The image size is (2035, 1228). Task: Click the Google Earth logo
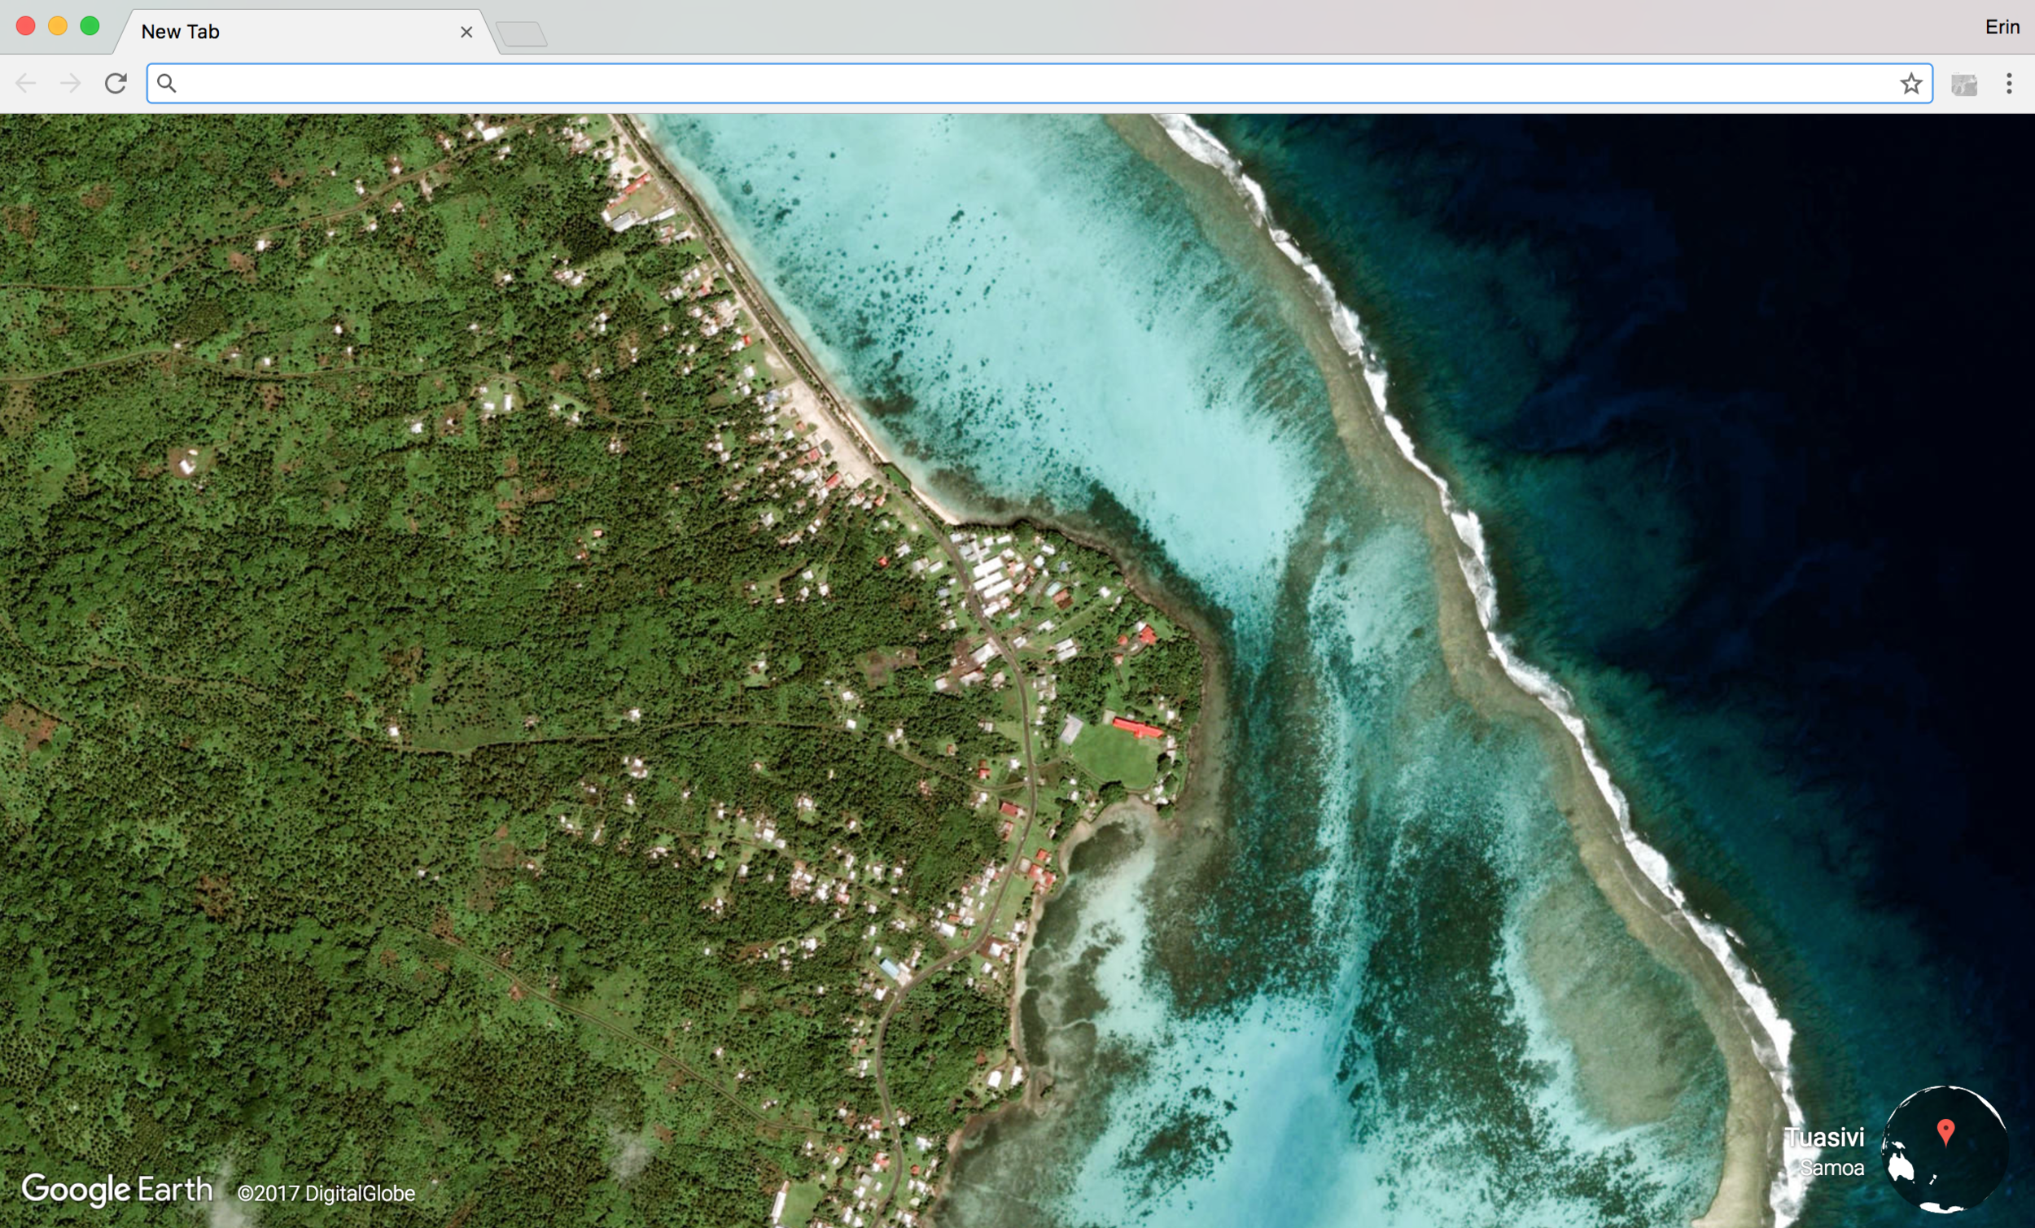(x=117, y=1189)
